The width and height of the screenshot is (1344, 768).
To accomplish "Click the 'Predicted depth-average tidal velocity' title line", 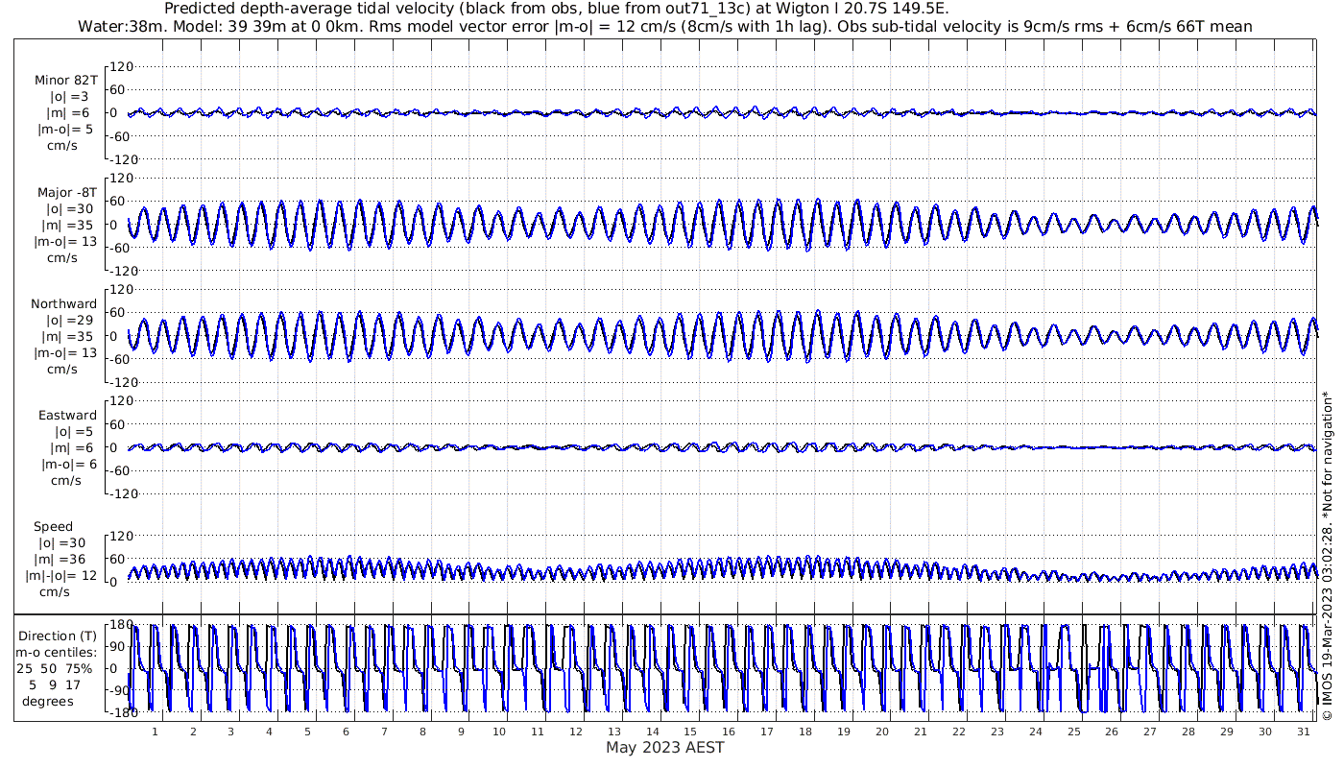I will (558, 9).
